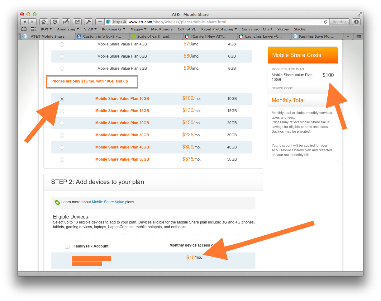
Task: Click the Reader button
Action: (339, 22)
